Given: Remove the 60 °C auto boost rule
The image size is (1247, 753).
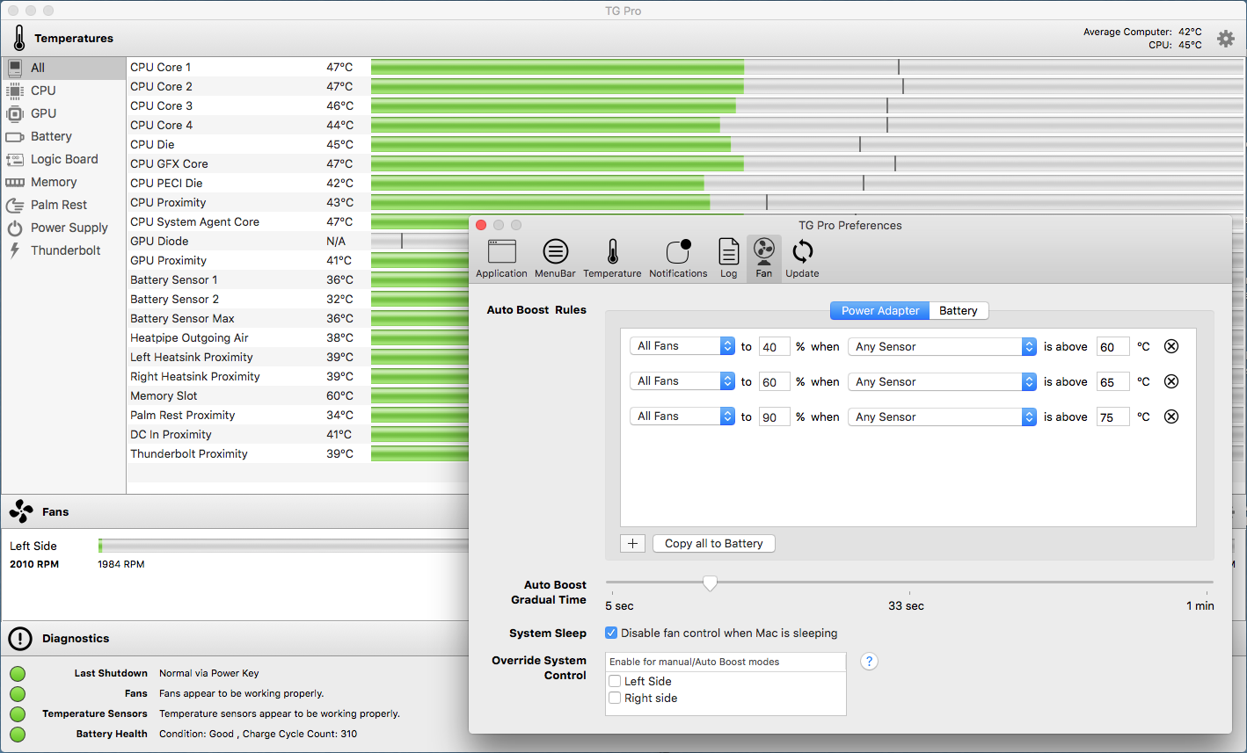Looking at the screenshot, I should point(1171,346).
